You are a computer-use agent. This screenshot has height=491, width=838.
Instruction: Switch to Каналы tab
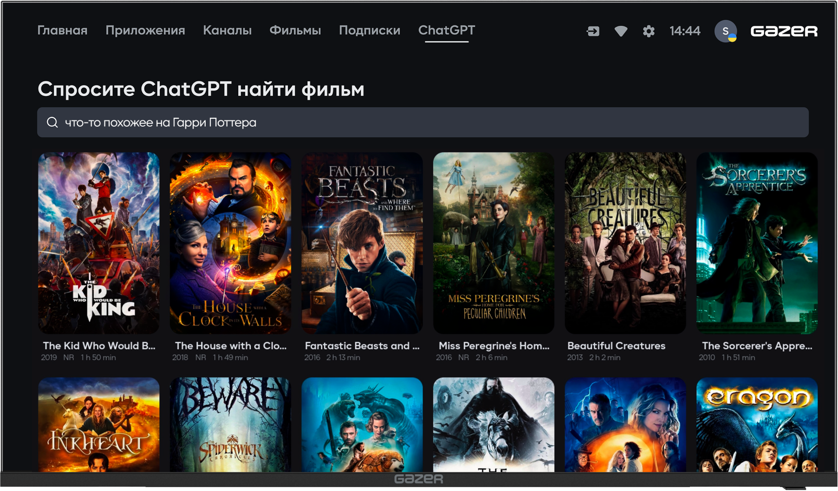click(x=227, y=30)
